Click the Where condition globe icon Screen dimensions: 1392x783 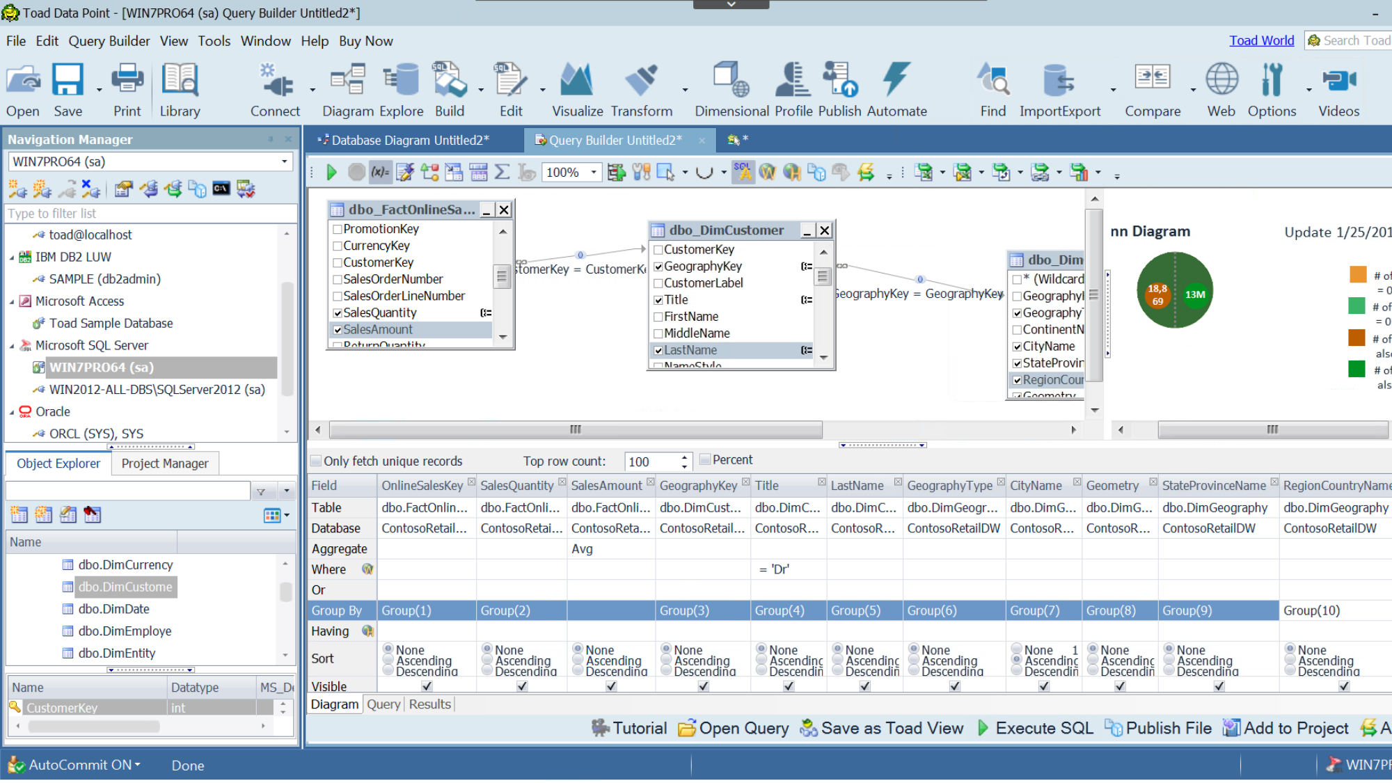pos(367,569)
